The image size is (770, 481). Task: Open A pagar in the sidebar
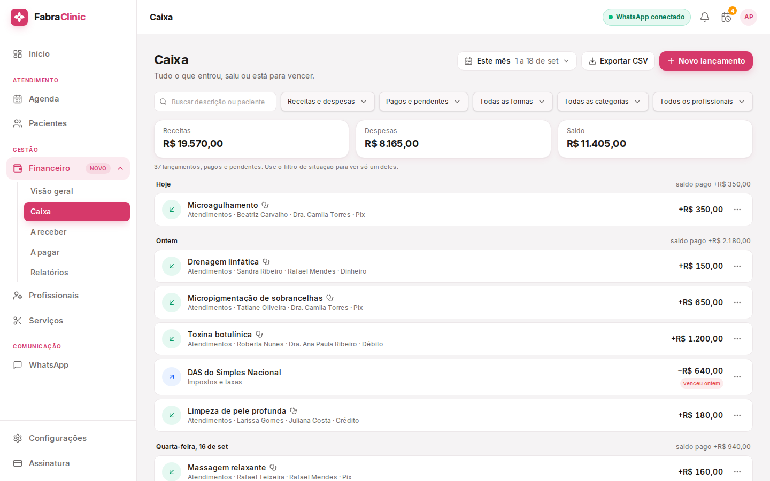click(77, 252)
